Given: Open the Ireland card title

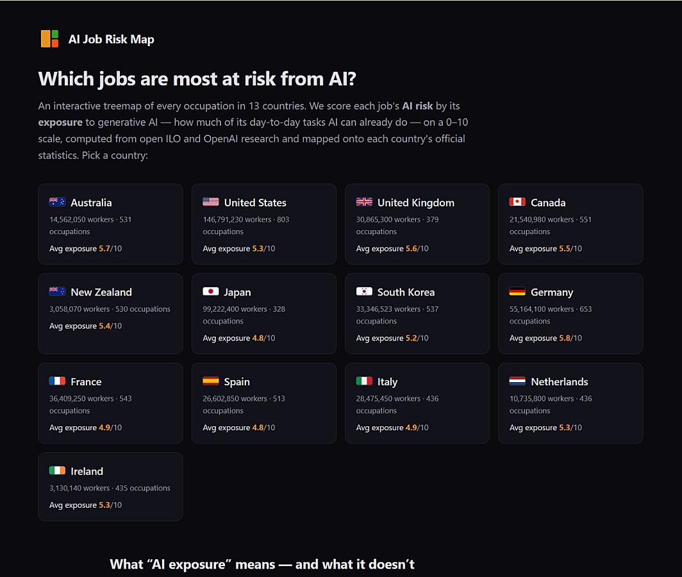Looking at the screenshot, I should point(87,472).
